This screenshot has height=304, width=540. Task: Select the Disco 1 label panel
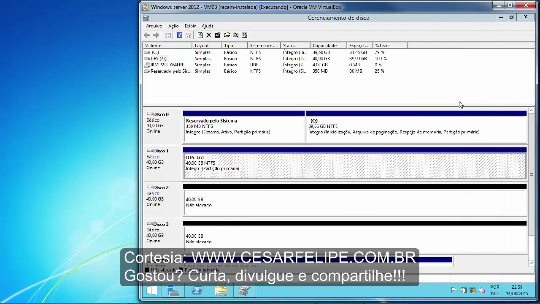point(163,163)
